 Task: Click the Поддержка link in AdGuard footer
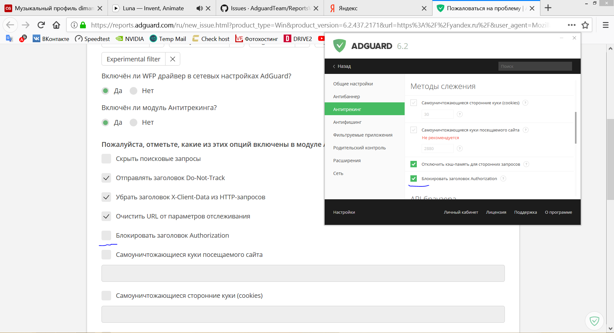(525, 212)
